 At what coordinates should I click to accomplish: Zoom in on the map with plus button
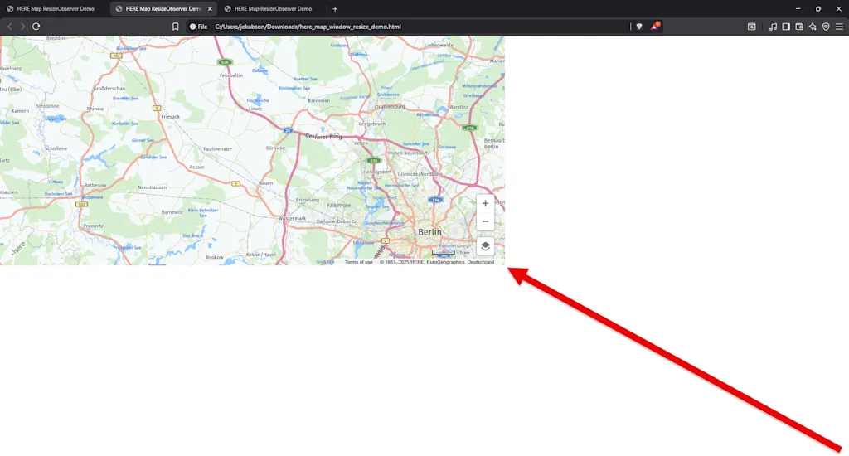pos(485,204)
